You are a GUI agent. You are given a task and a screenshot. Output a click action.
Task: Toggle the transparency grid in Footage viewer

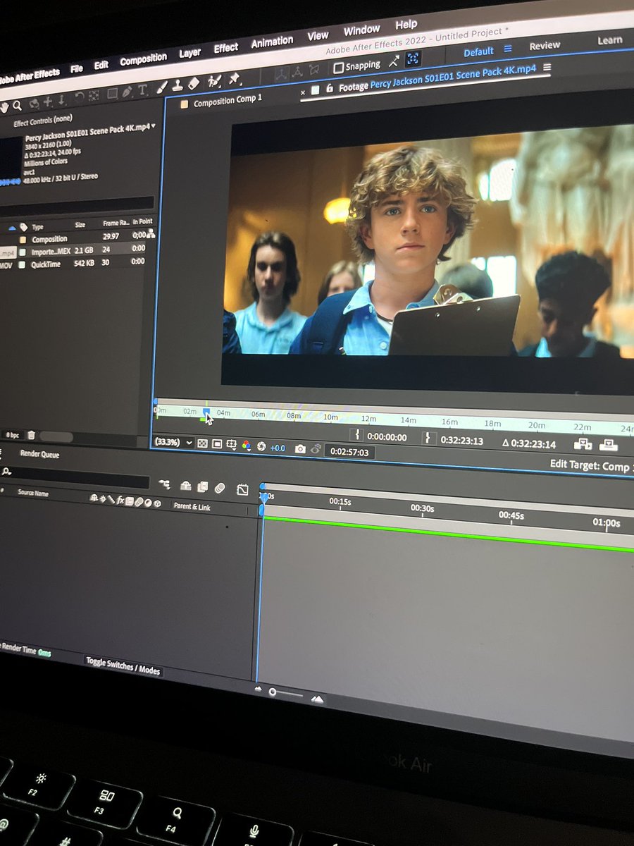pyautogui.click(x=202, y=444)
